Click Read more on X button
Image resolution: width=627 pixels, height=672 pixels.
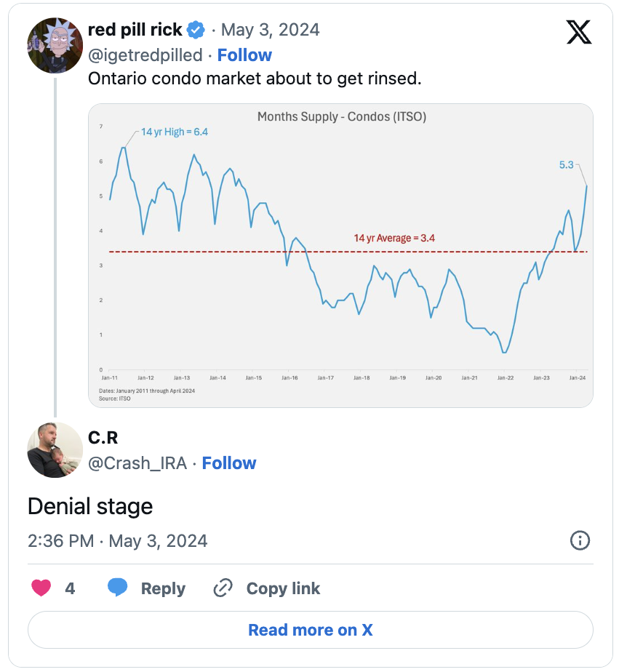point(311,630)
